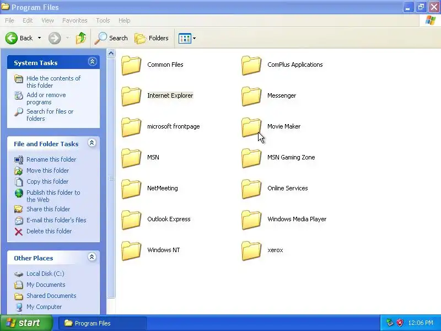
Task: Open the Help menu
Action: click(x=125, y=20)
